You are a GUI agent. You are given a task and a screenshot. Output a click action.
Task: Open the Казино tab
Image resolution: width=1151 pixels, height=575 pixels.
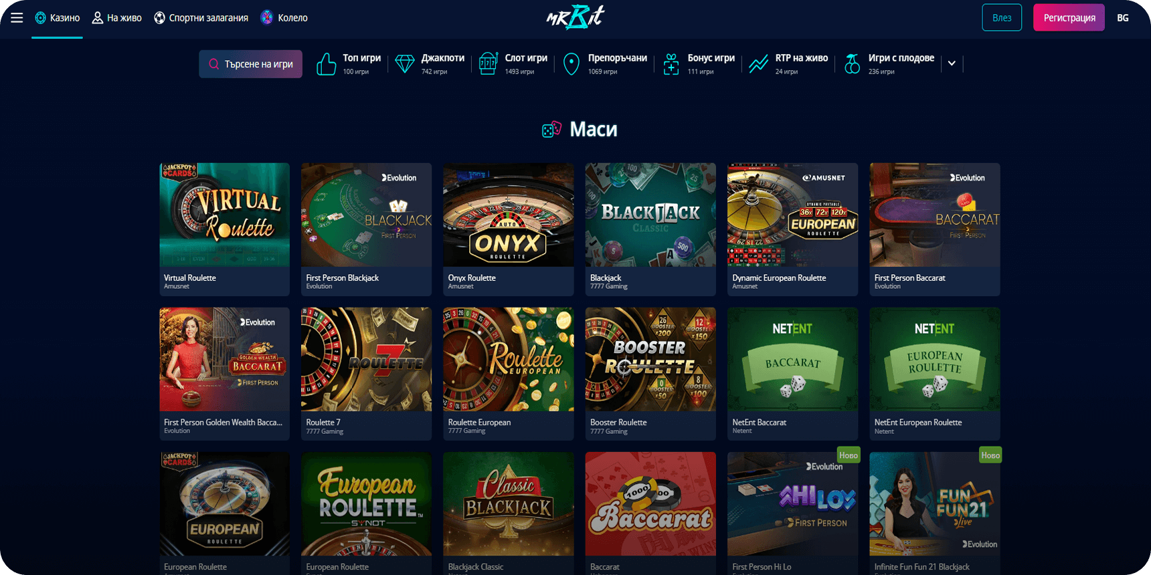(58, 18)
